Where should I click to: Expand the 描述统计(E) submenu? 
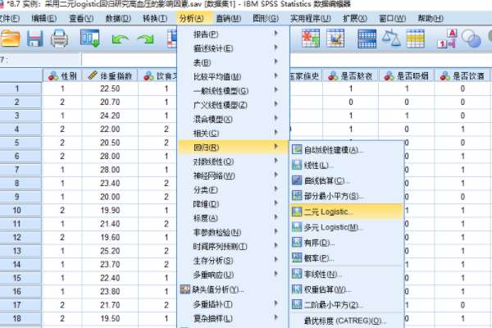[x=233, y=48]
